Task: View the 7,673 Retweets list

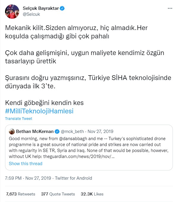Action: click(20, 194)
